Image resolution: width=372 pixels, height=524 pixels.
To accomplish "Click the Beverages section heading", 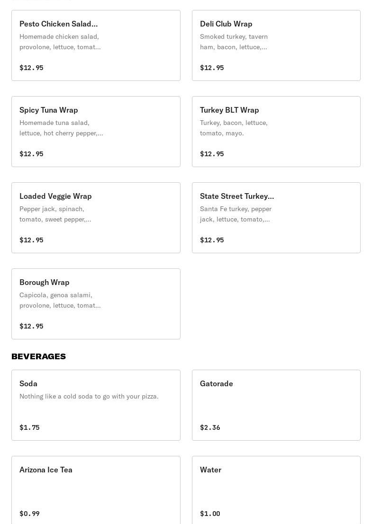I will pyautogui.click(x=38, y=356).
